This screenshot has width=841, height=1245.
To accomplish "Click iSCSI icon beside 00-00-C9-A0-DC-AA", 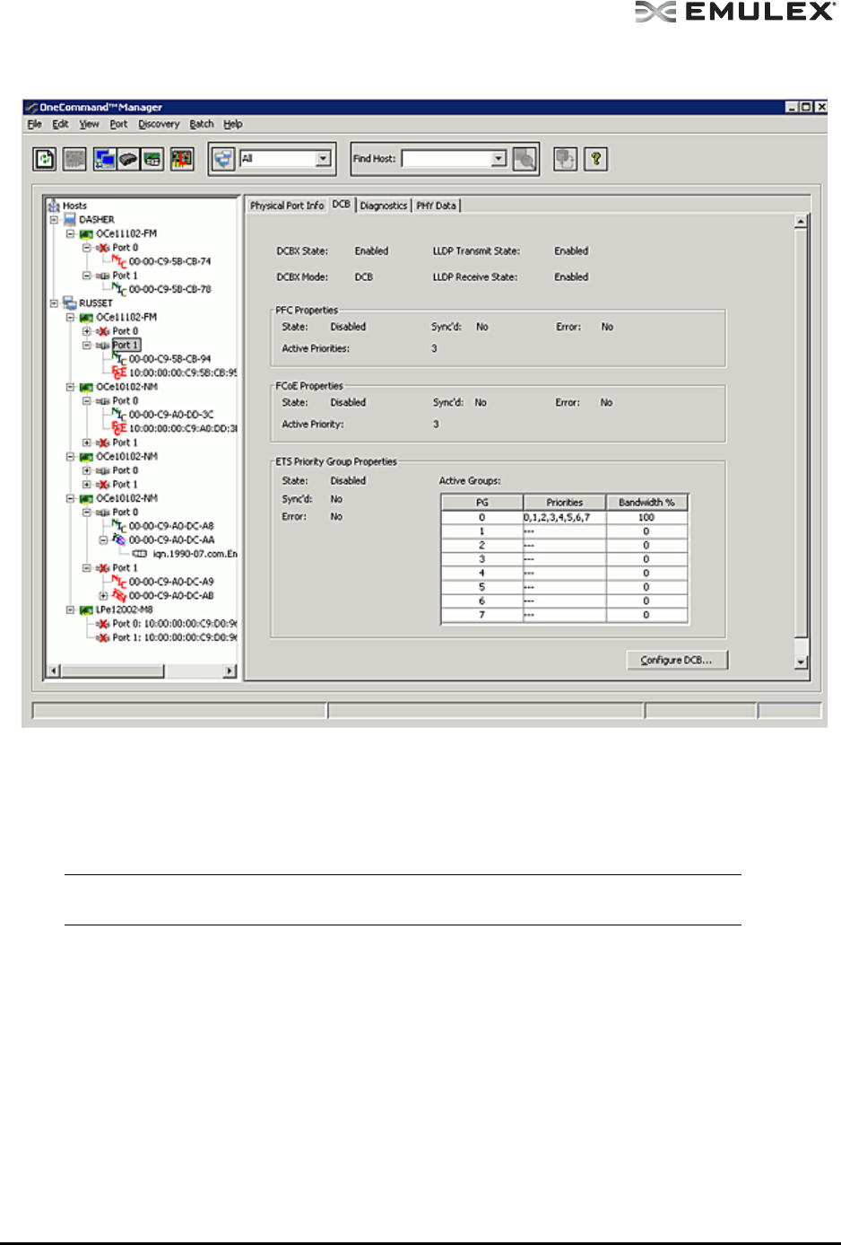I will [x=119, y=539].
